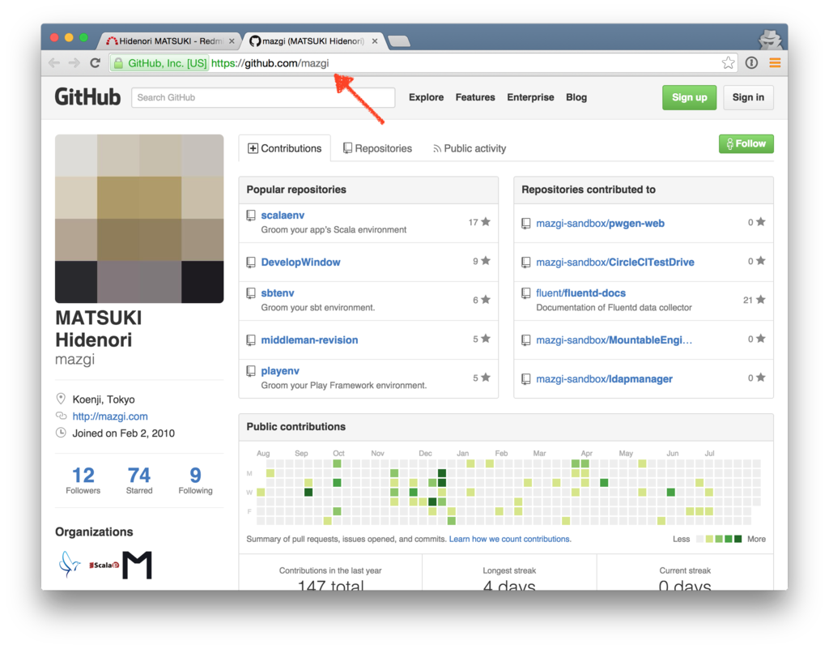Click "Joined on Feb 2, 2010" text
The width and height of the screenshot is (829, 649).
(x=124, y=433)
